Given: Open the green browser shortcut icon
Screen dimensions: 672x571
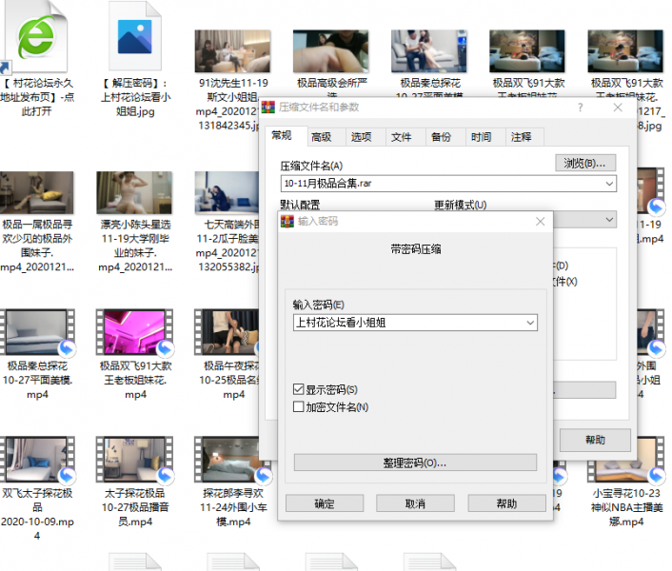Looking at the screenshot, I should coord(35,40).
